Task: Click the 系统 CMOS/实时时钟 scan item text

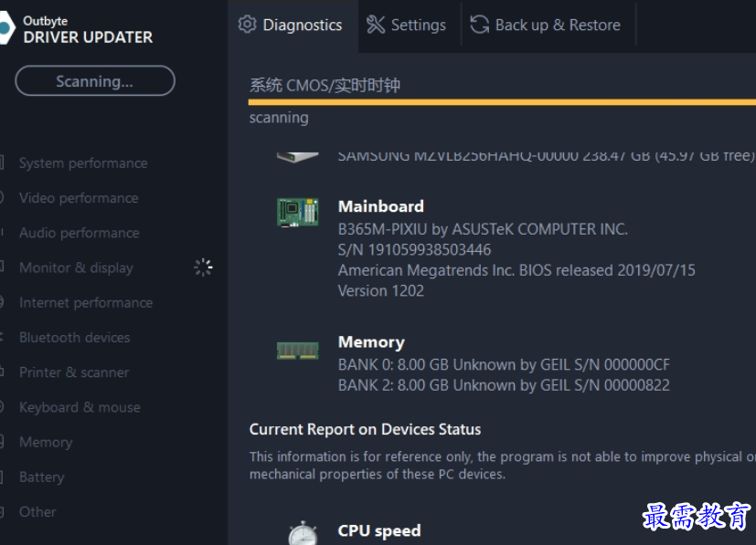Action: tap(325, 86)
